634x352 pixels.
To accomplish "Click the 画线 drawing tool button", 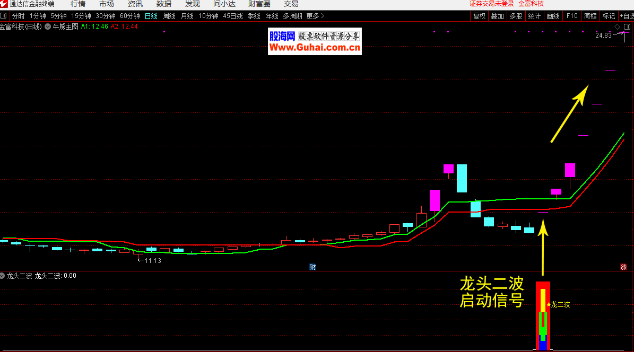I will point(553,16).
